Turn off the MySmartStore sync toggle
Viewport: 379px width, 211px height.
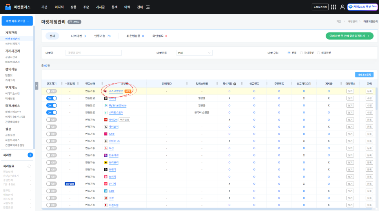click(x=51, y=105)
